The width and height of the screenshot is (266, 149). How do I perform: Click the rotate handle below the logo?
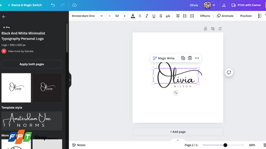(176, 93)
